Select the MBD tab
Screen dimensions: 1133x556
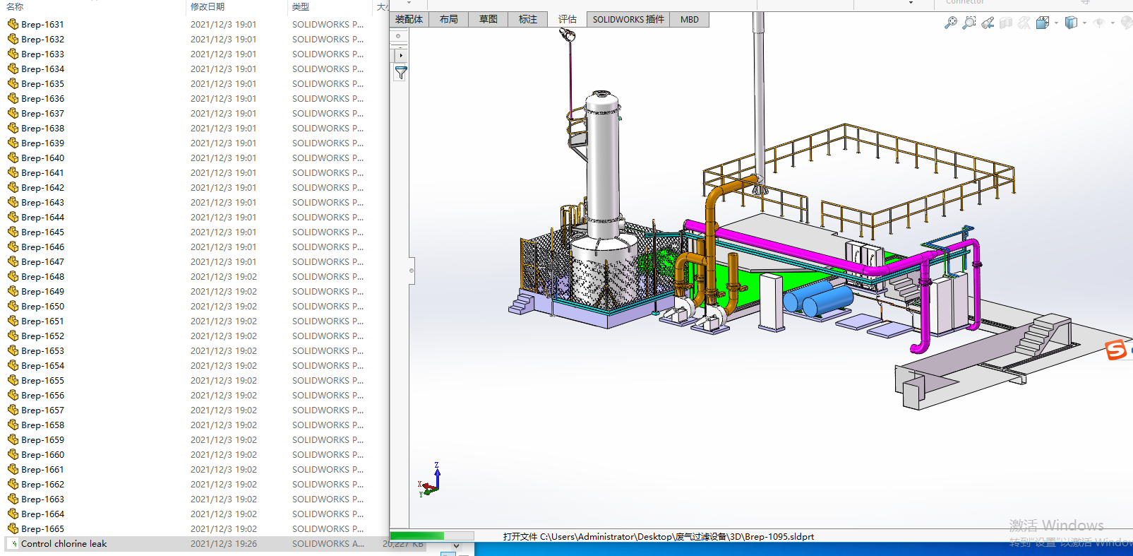[x=689, y=20]
